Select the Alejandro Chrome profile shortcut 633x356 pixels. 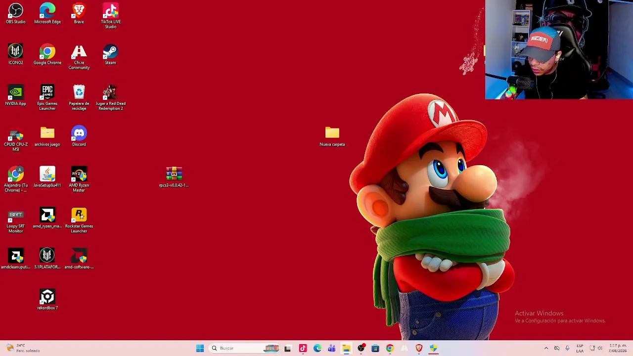(16, 179)
